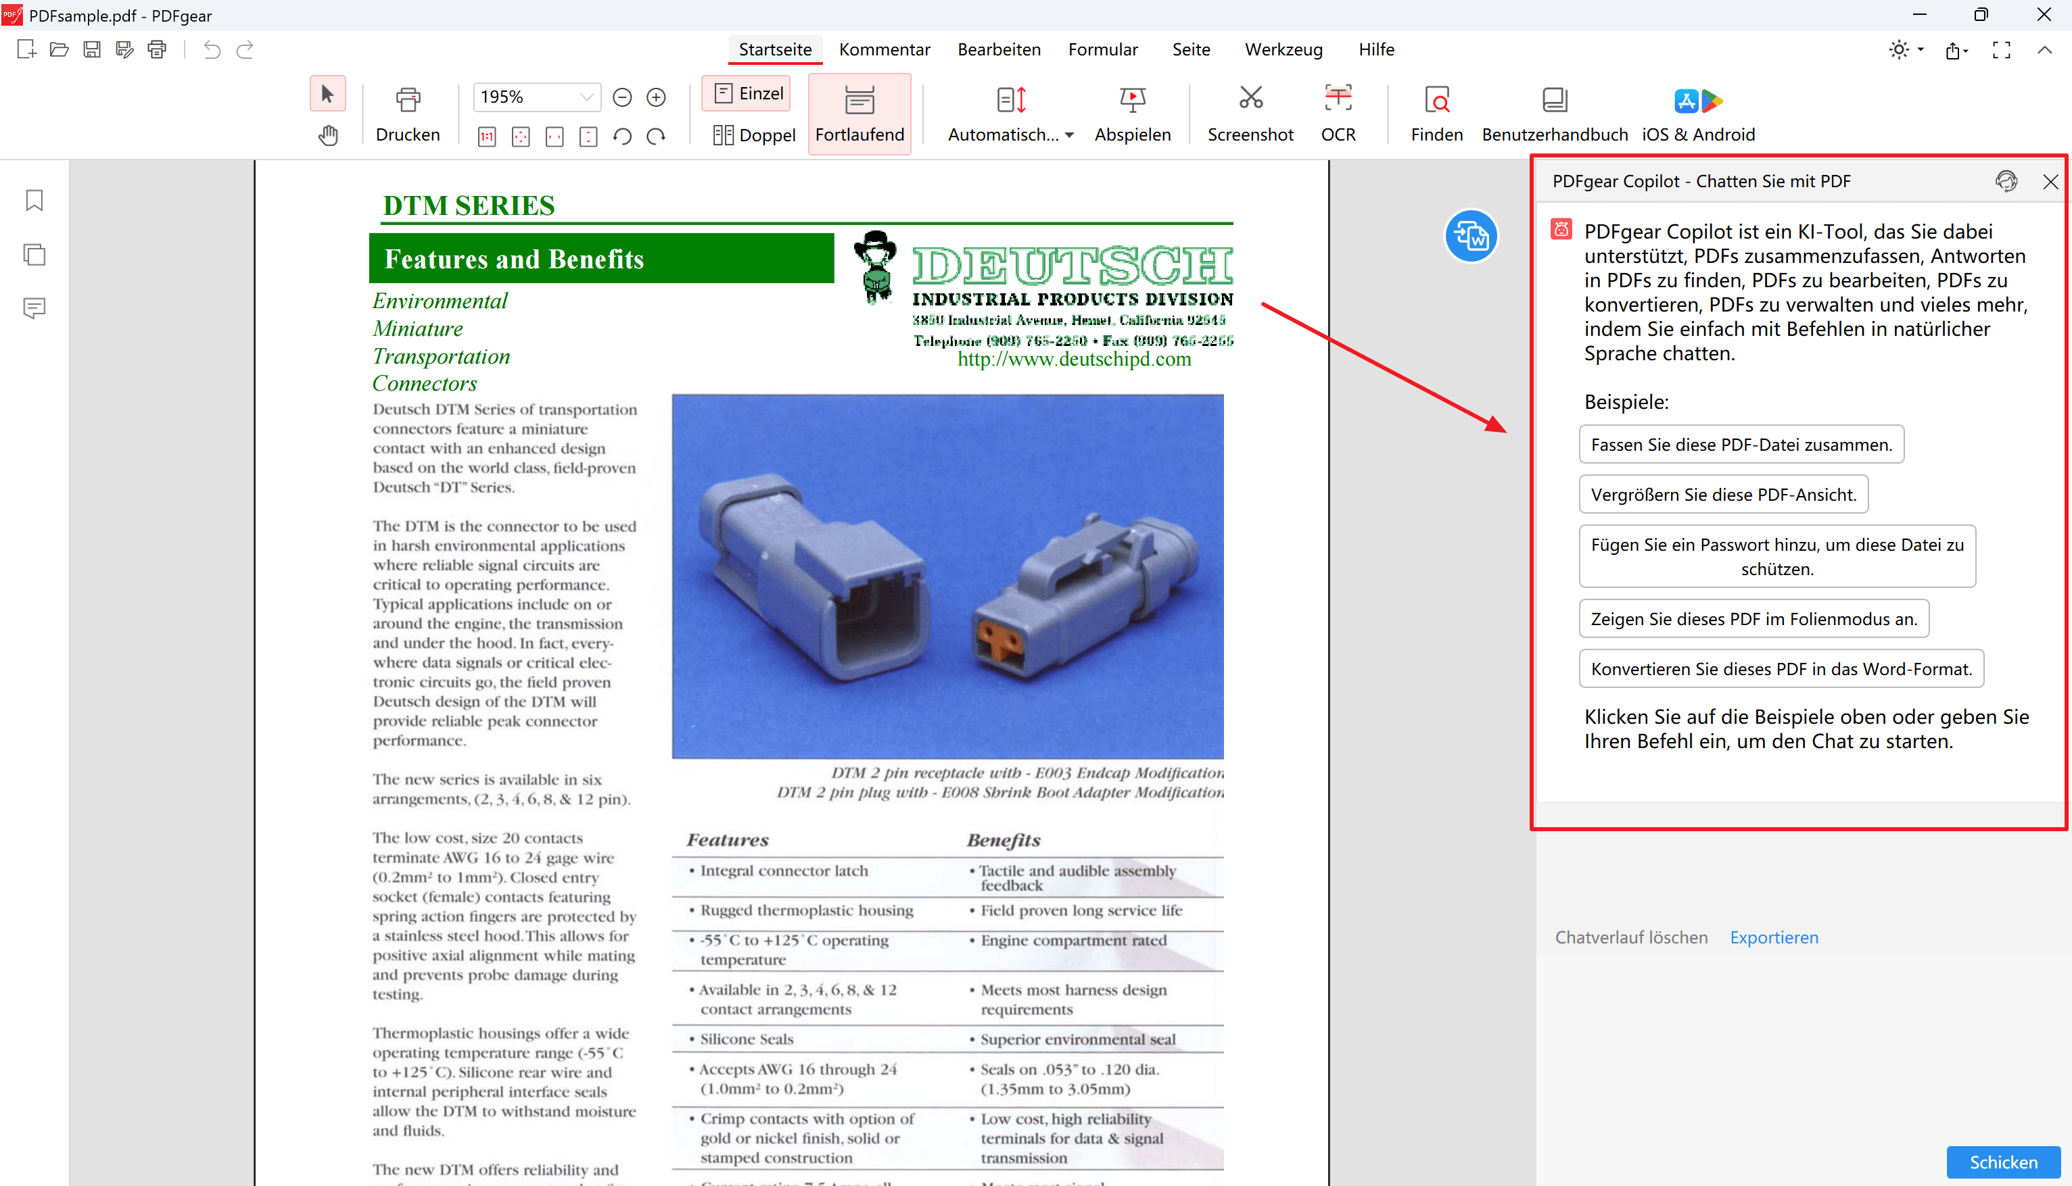This screenshot has height=1186, width=2072.
Task: Click the Schicken send button
Action: (x=2004, y=1162)
